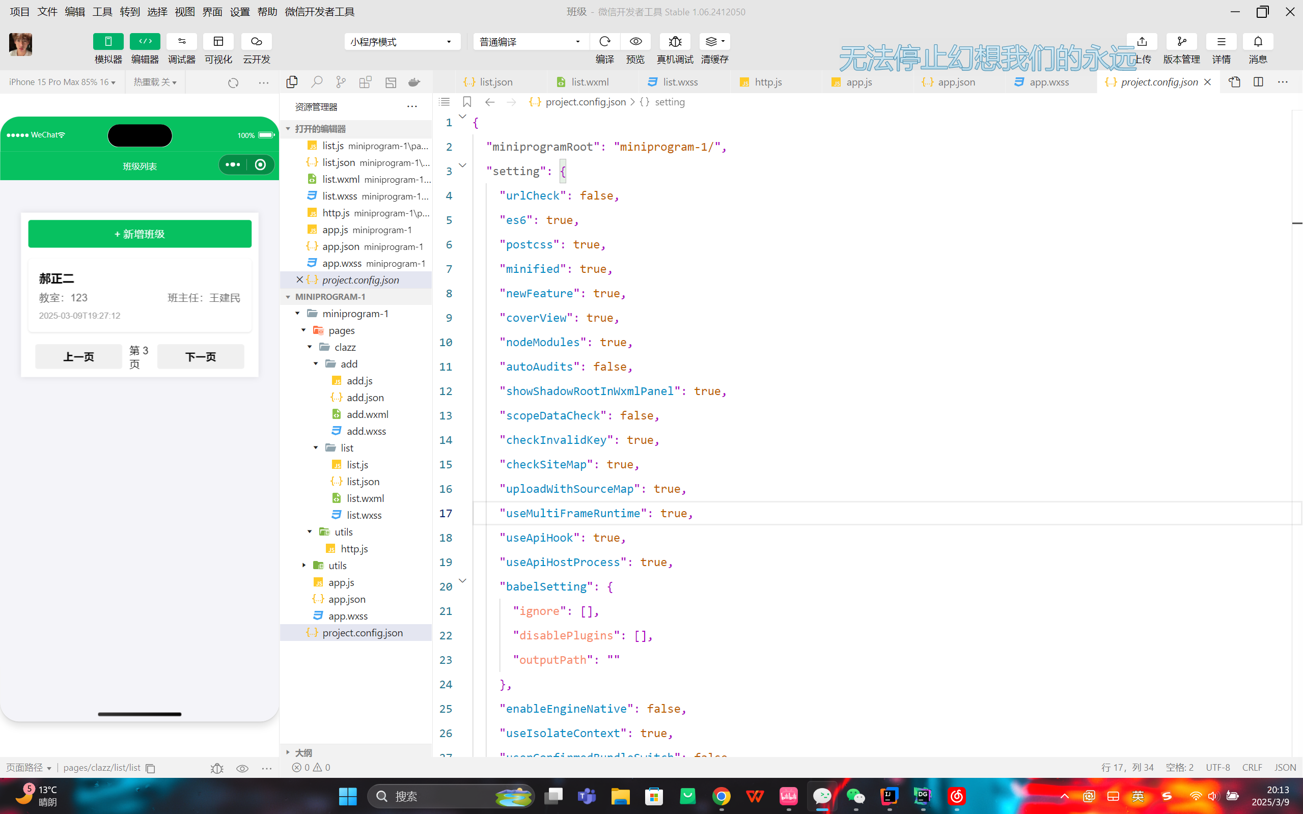The image size is (1303, 814).
Task: Click the compile (编译) refresh icon
Action: (x=605, y=41)
